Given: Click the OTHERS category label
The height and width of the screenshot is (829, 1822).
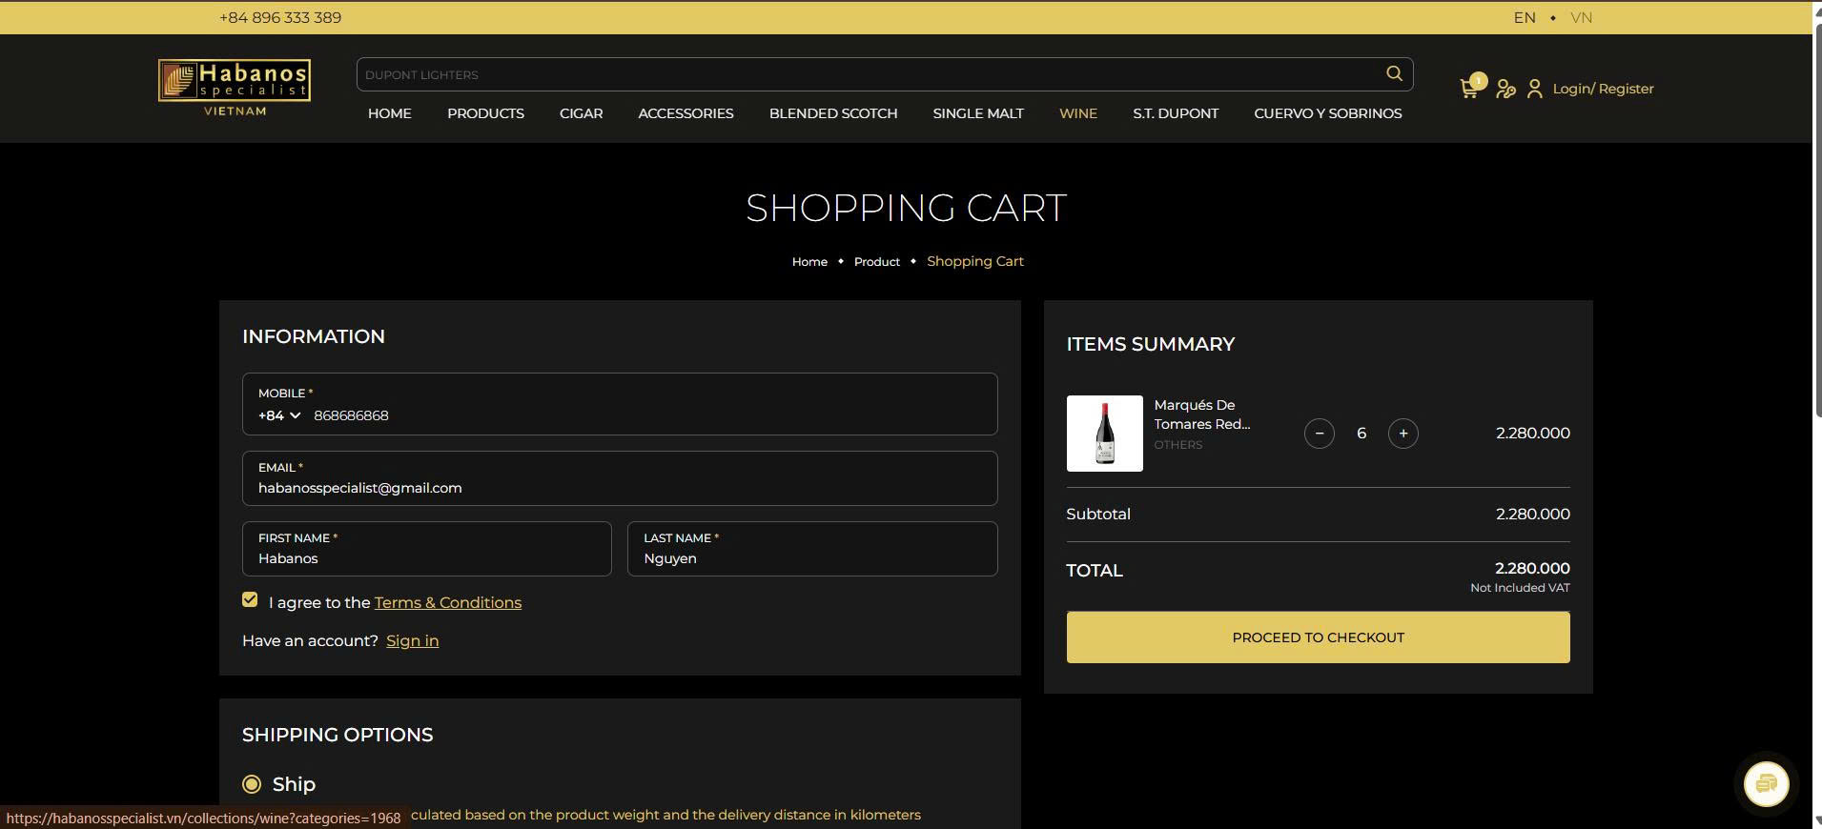Looking at the screenshot, I should pos(1178,445).
